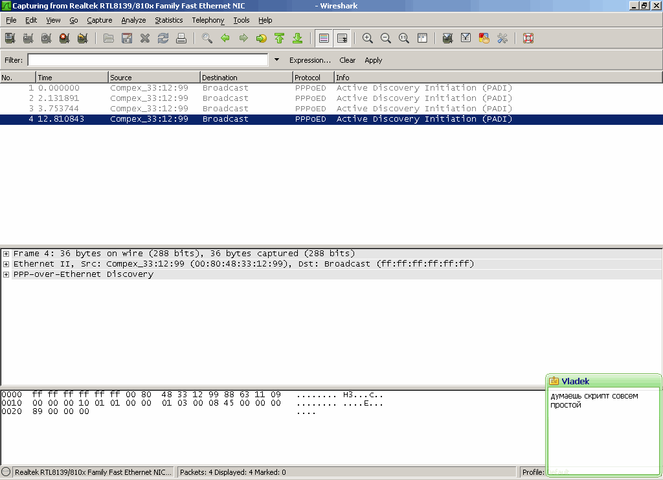Click the Clear filter button

pos(347,60)
